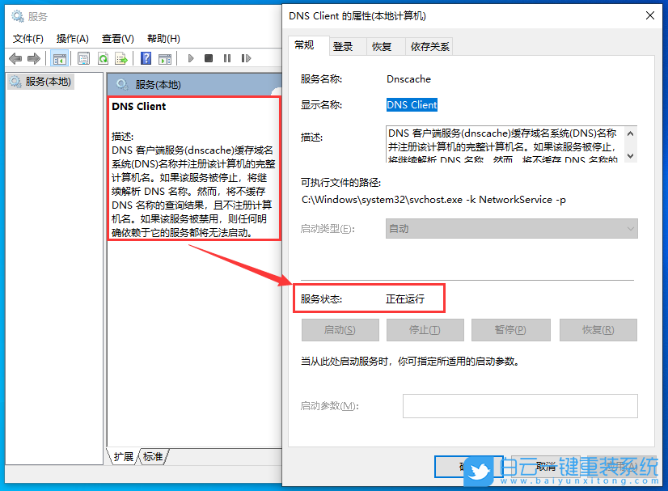Image resolution: width=668 pixels, height=491 pixels.
Task: Switch to the 依存关系 dependencies tab
Action: tap(429, 46)
